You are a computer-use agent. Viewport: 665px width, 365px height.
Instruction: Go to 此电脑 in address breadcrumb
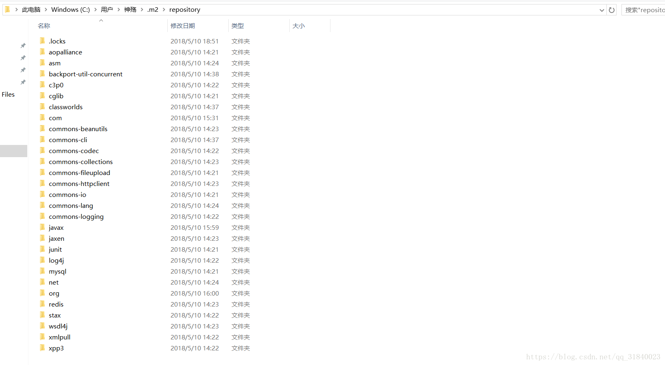(31, 10)
